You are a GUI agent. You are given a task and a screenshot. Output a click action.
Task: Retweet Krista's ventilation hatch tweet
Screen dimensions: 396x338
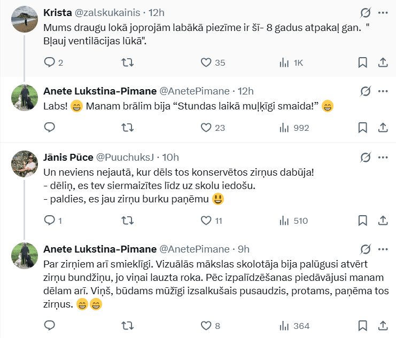point(128,62)
